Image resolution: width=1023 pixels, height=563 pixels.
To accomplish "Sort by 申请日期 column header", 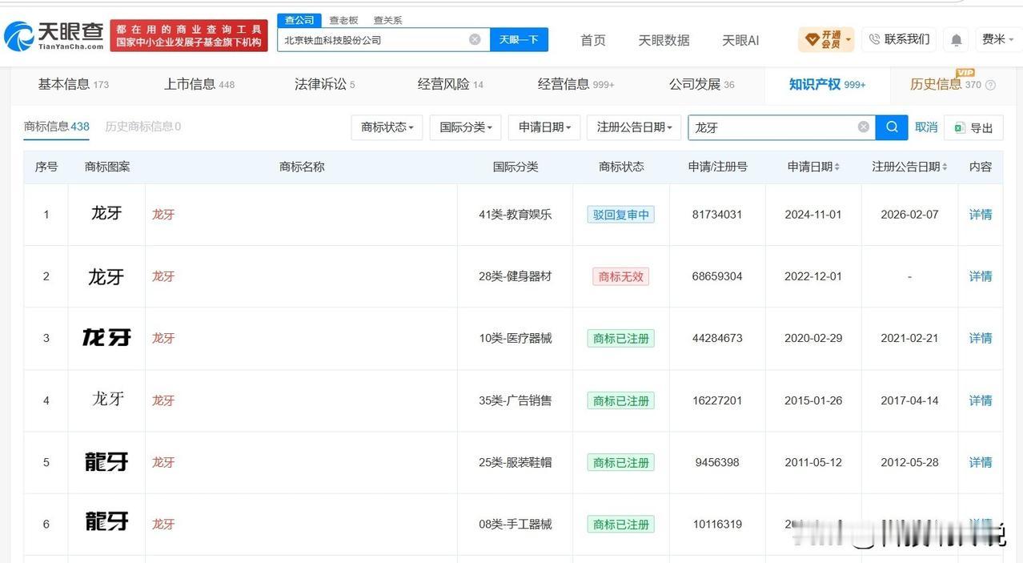I will pos(813,167).
